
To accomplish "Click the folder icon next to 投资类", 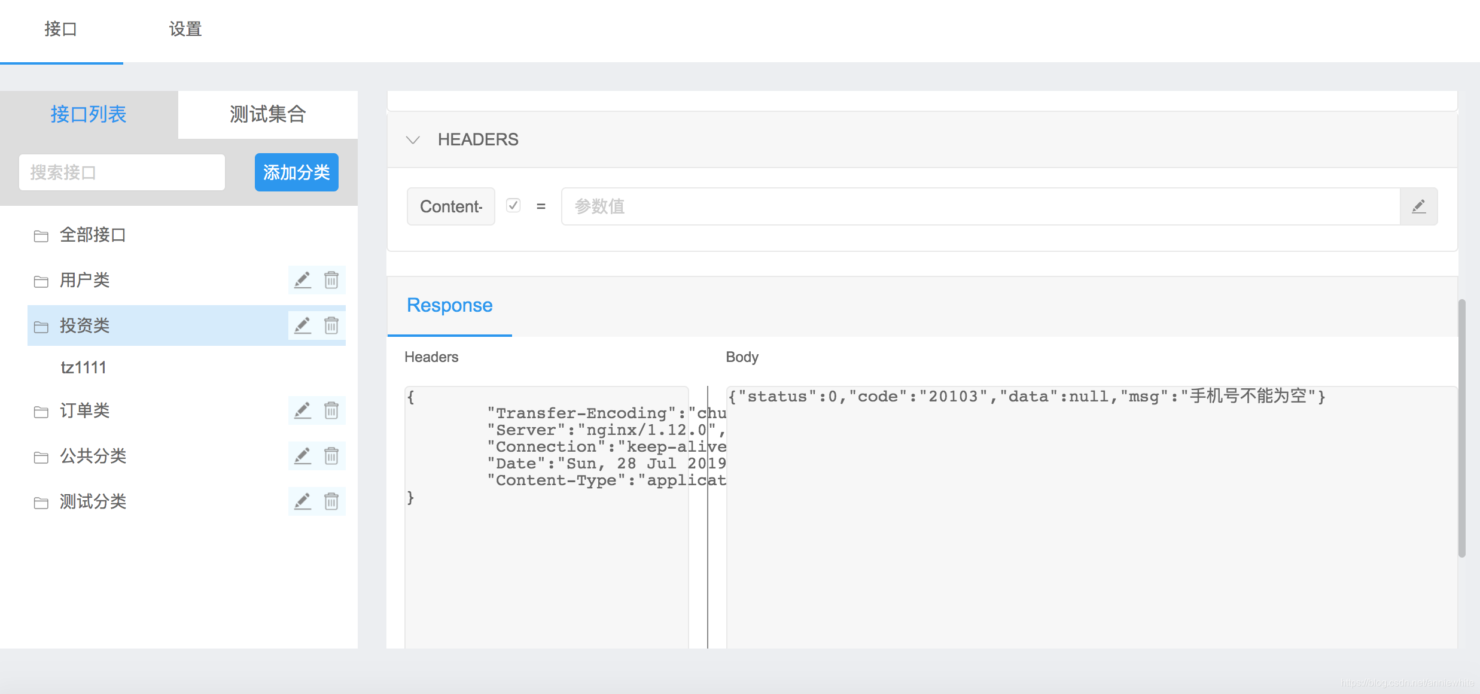I will pos(41,327).
